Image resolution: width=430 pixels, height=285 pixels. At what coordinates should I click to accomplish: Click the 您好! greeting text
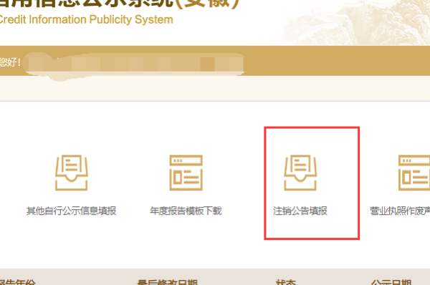[10, 62]
